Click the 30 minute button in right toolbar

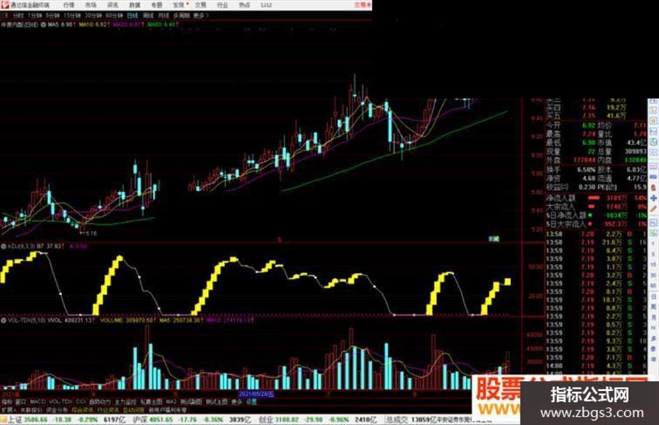click(x=653, y=275)
